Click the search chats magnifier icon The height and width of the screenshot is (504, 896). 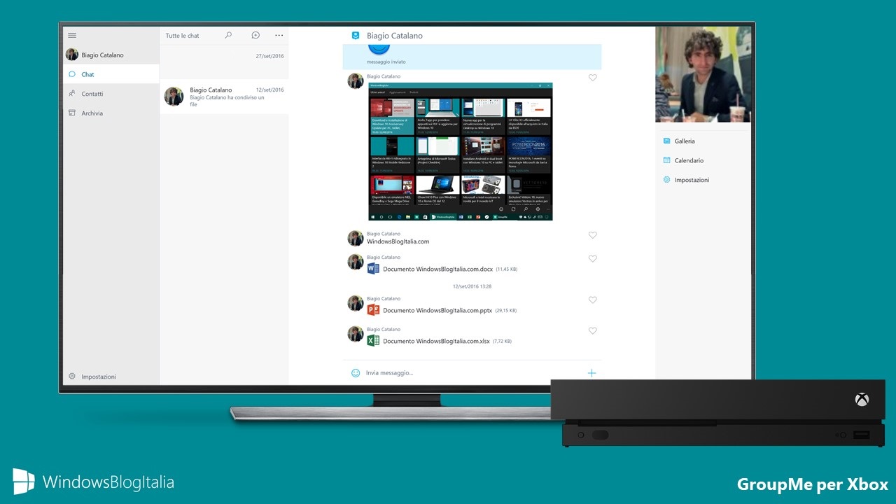(228, 35)
